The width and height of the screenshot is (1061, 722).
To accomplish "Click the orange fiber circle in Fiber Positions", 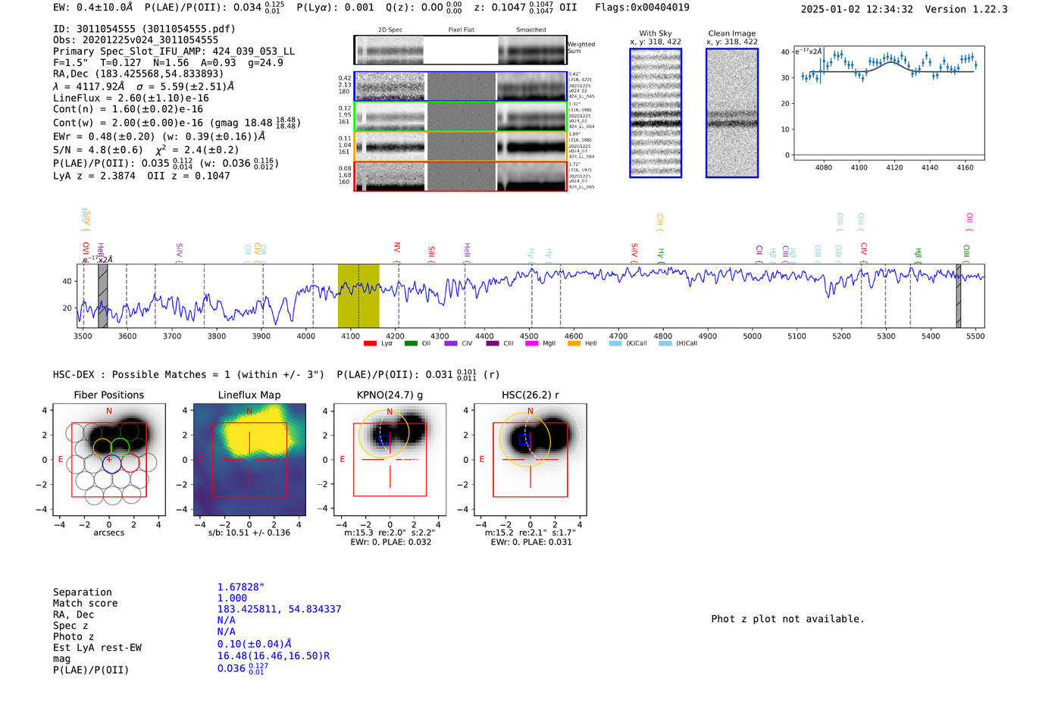I will (x=102, y=446).
